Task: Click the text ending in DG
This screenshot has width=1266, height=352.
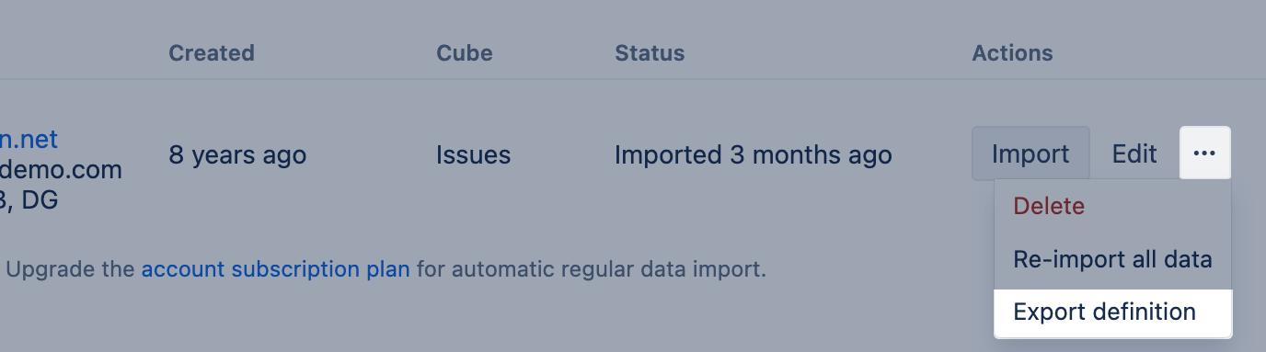Action: pos(29,199)
